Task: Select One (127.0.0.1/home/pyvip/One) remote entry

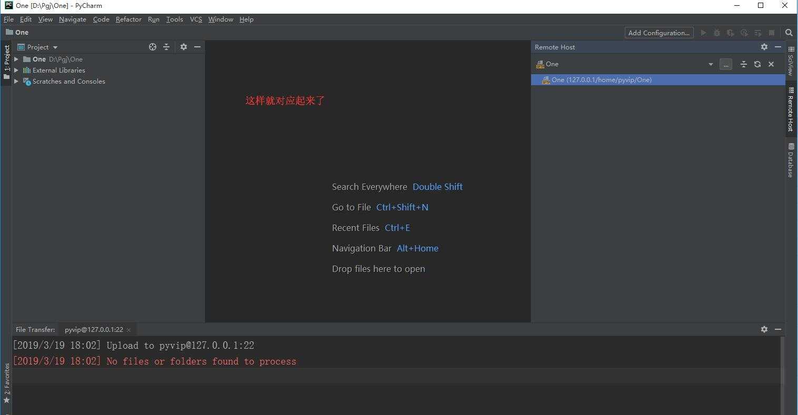Action: pos(658,80)
